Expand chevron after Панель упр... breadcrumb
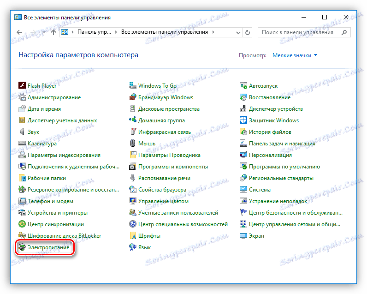 click(116, 32)
